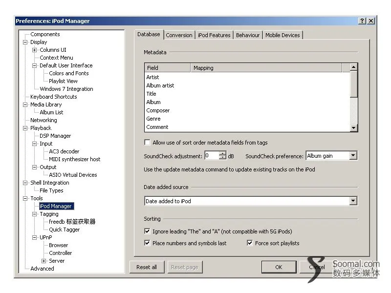Image resolution: width=391 pixels, height=293 pixels.
Task: Click the Reset page button
Action: tap(185, 267)
